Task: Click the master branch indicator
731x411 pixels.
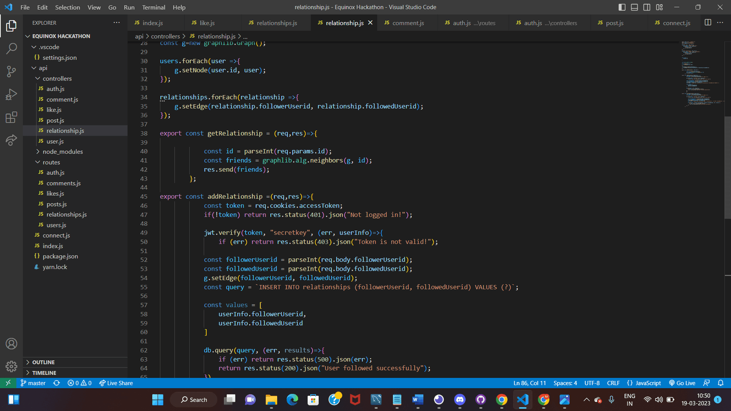Action: [x=33, y=383]
